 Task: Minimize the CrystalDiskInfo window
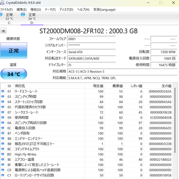148,3
